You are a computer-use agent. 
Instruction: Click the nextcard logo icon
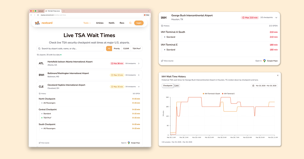[x=37, y=23]
